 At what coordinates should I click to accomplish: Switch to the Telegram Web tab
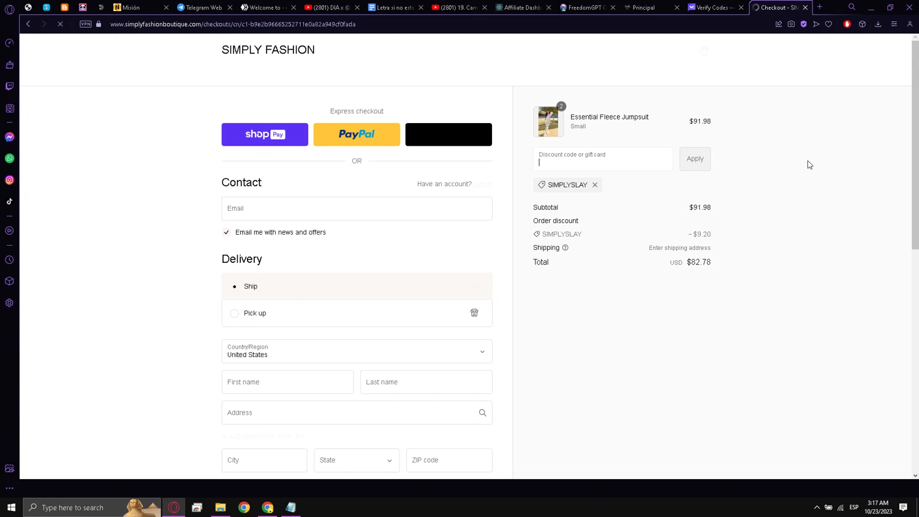pyautogui.click(x=204, y=7)
